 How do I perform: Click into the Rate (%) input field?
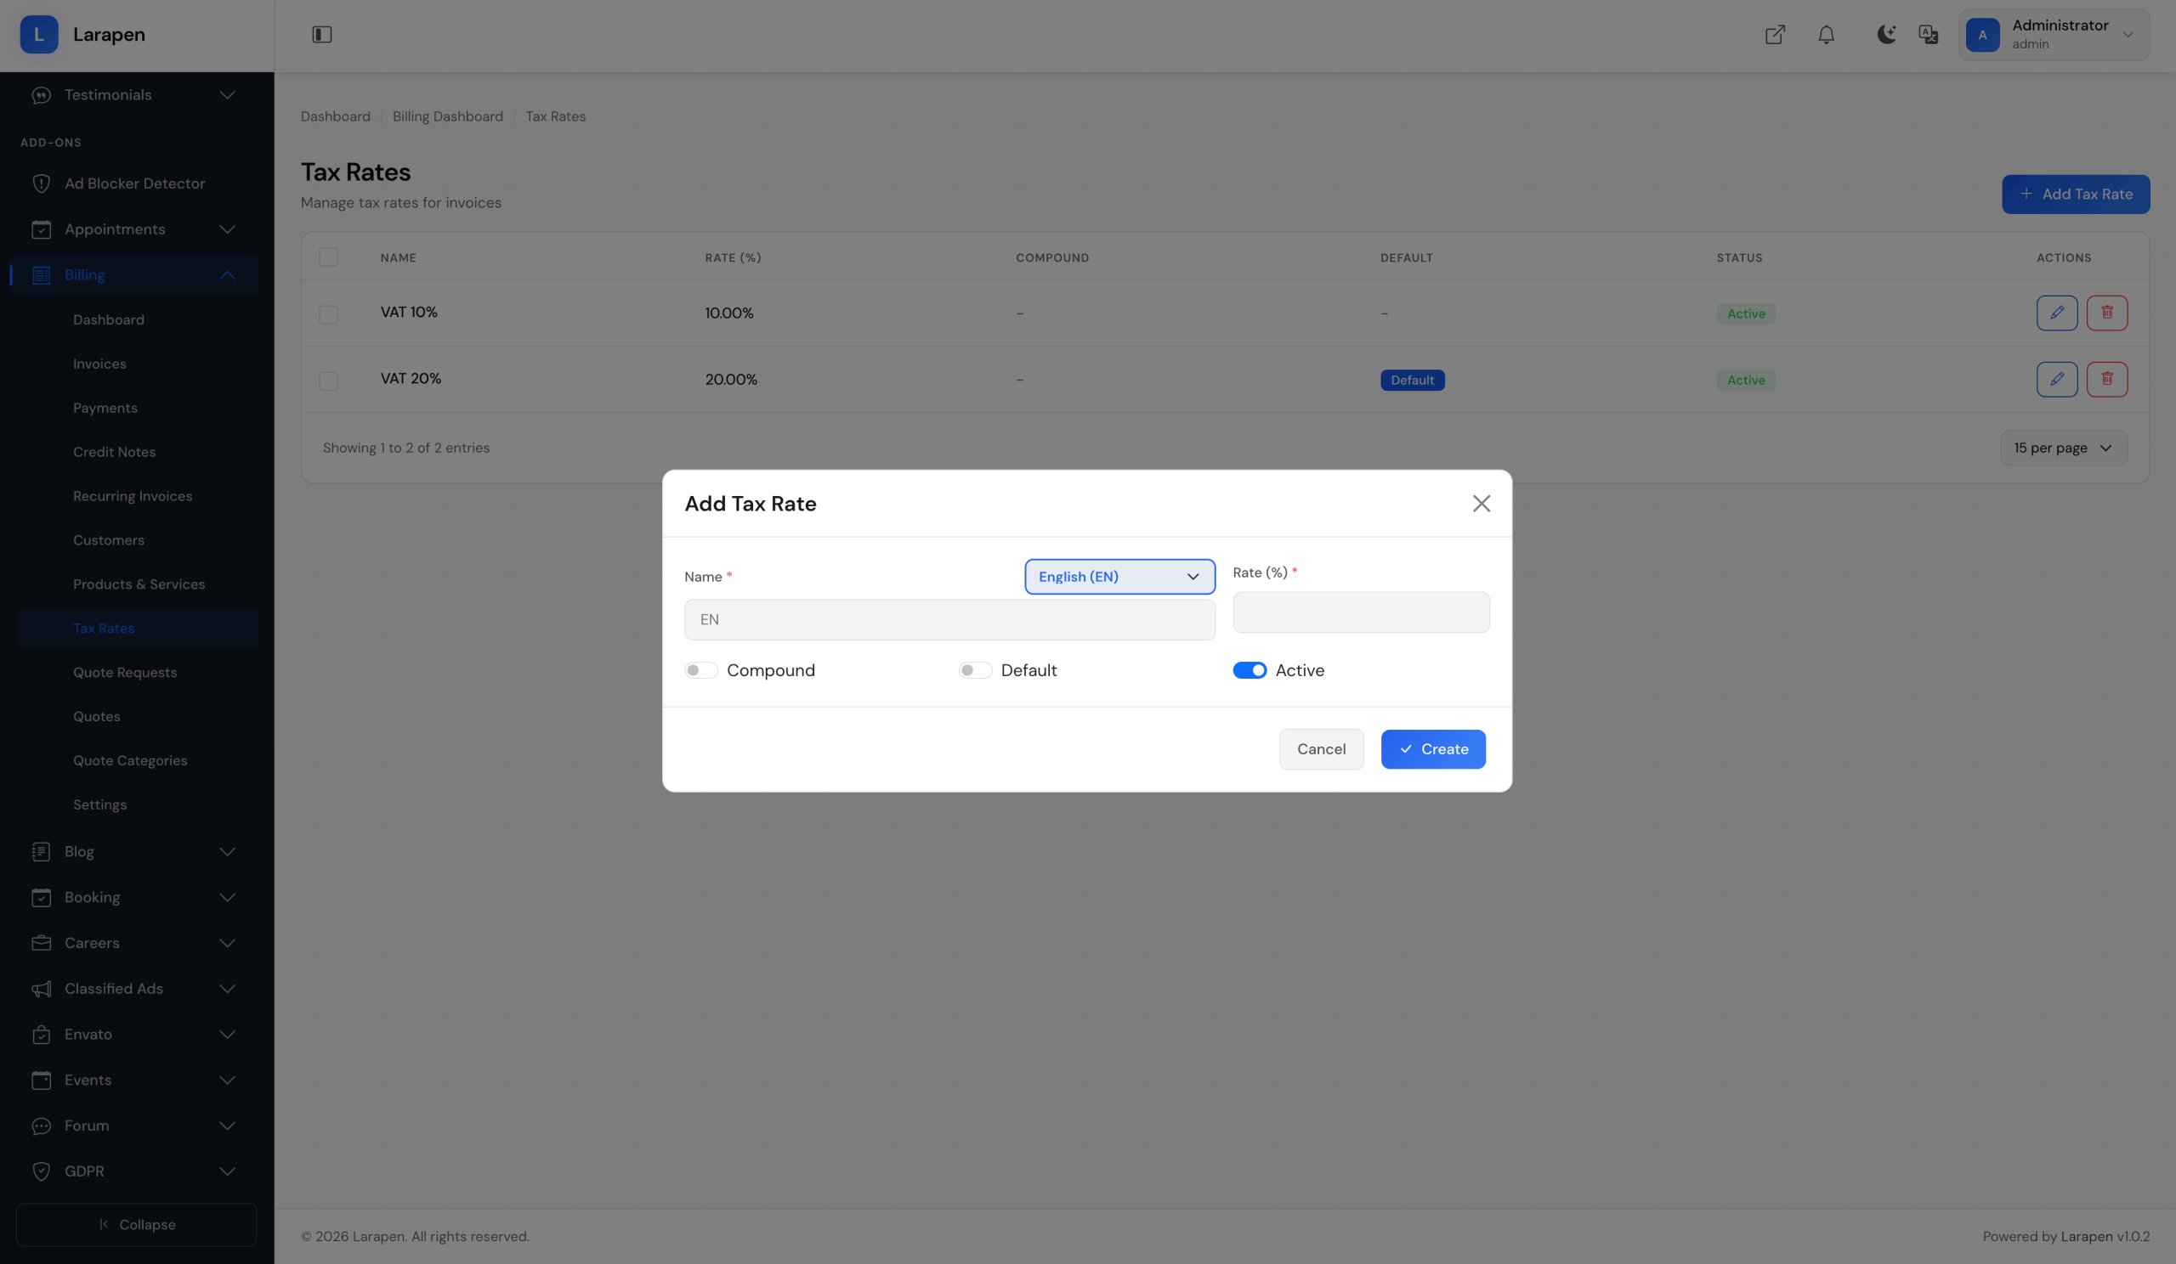pyautogui.click(x=1360, y=612)
